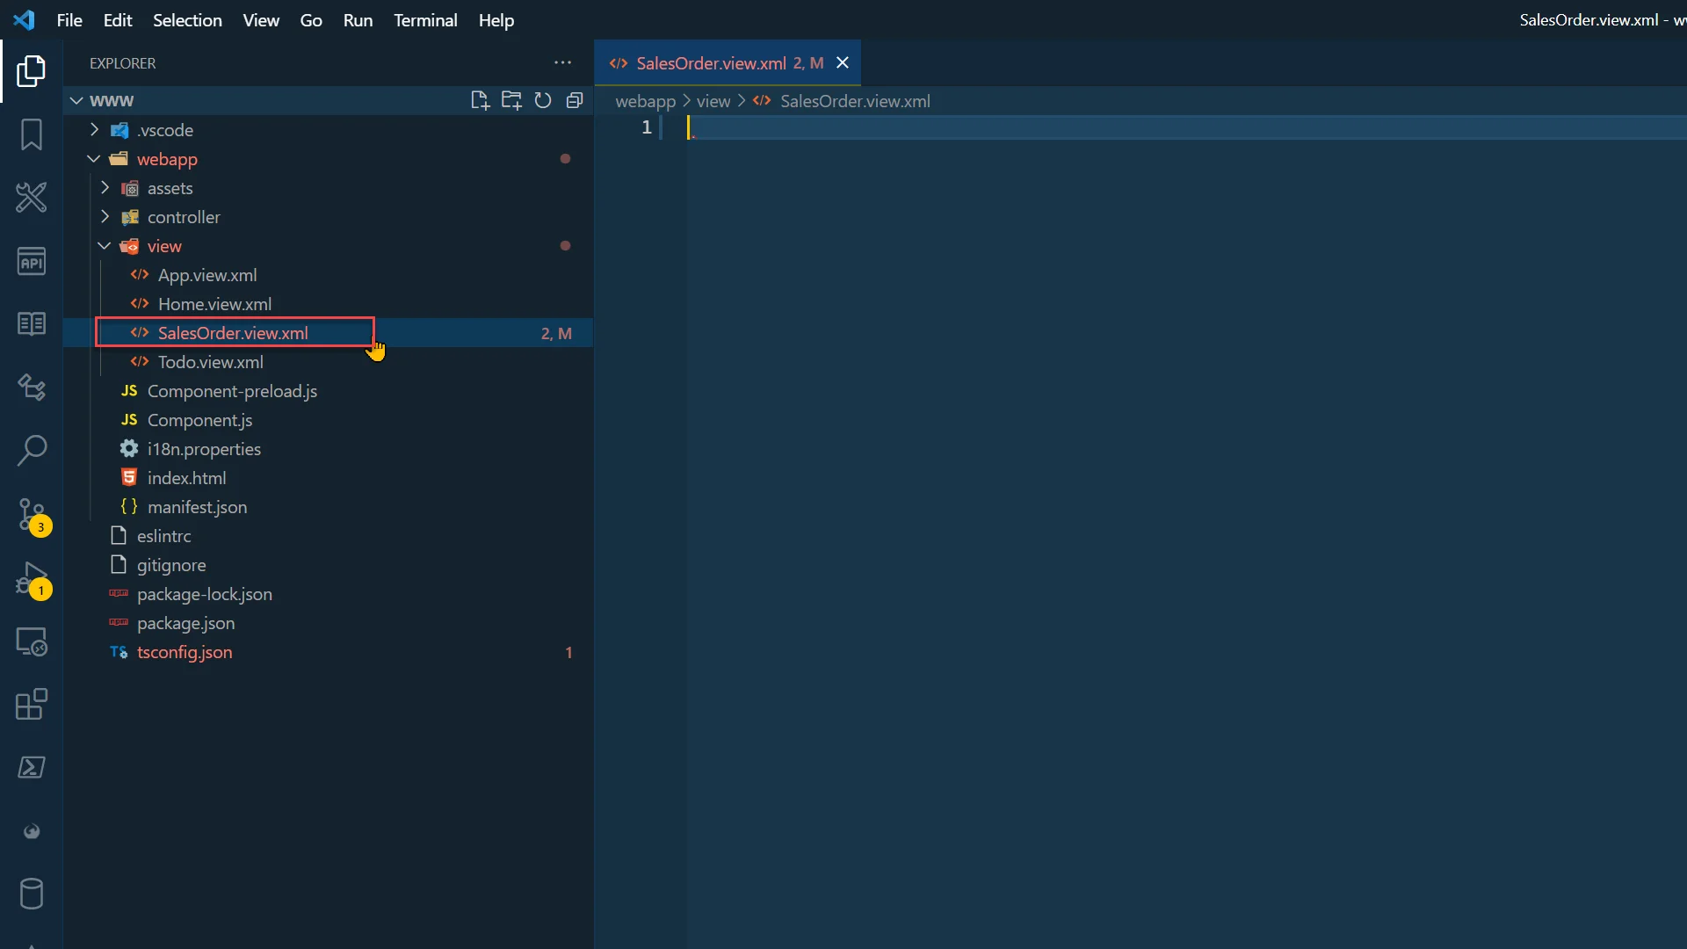Viewport: 1687px width, 949px height.
Task: Click New File icon in explorer header
Action: pos(480,100)
